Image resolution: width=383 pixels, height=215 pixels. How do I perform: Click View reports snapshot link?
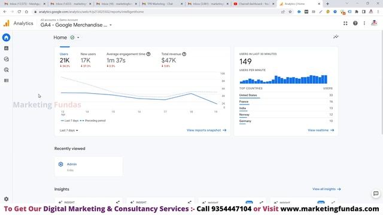206,130
